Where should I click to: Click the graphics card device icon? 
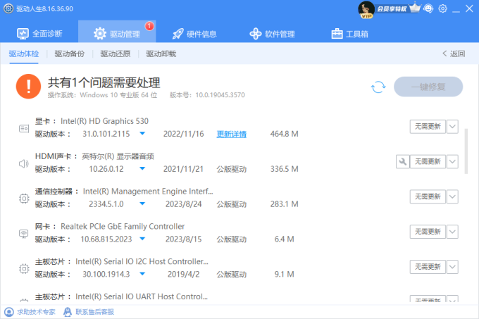click(24, 128)
